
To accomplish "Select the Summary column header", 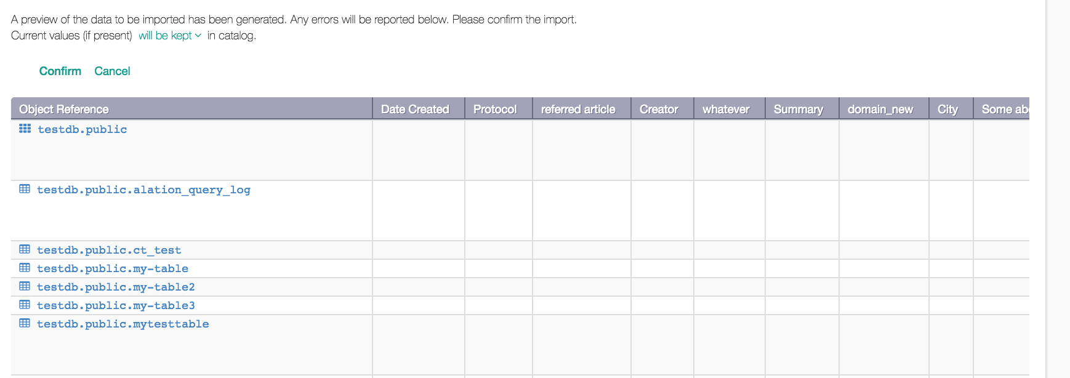I will (x=802, y=109).
